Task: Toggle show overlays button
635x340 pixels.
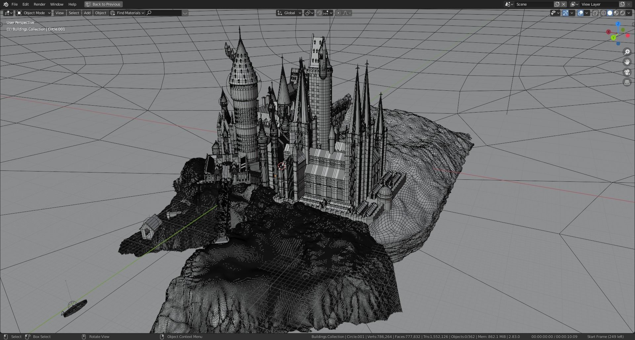Action: click(x=580, y=13)
